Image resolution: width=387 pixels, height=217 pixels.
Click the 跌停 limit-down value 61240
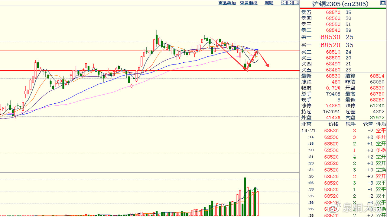[x=377, y=106]
